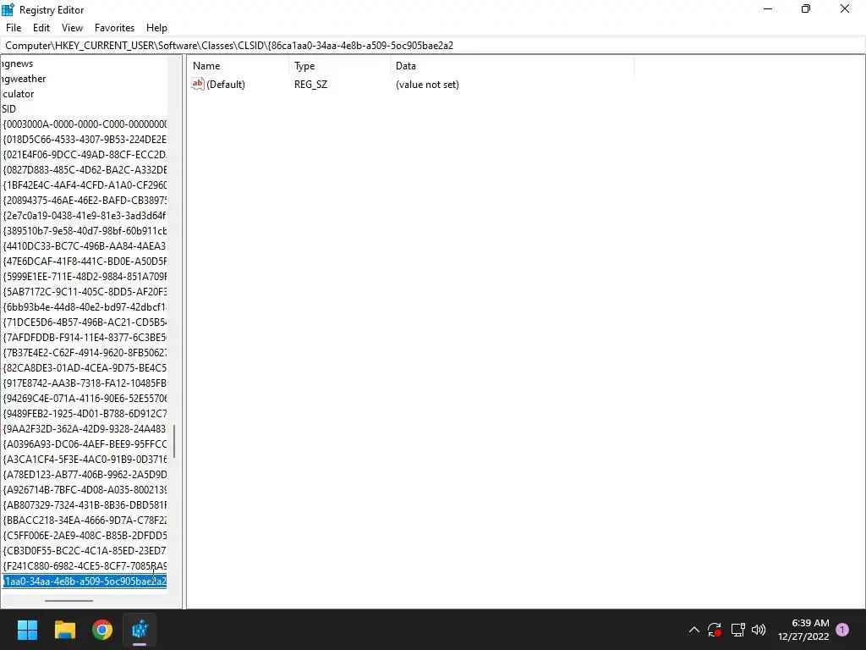This screenshot has width=866, height=650.
Task: Select the {917E8742-AA3B-7318-FA12 key
Action: point(85,383)
